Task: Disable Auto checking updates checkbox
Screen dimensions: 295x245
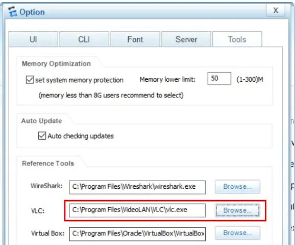Action: [x=42, y=136]
